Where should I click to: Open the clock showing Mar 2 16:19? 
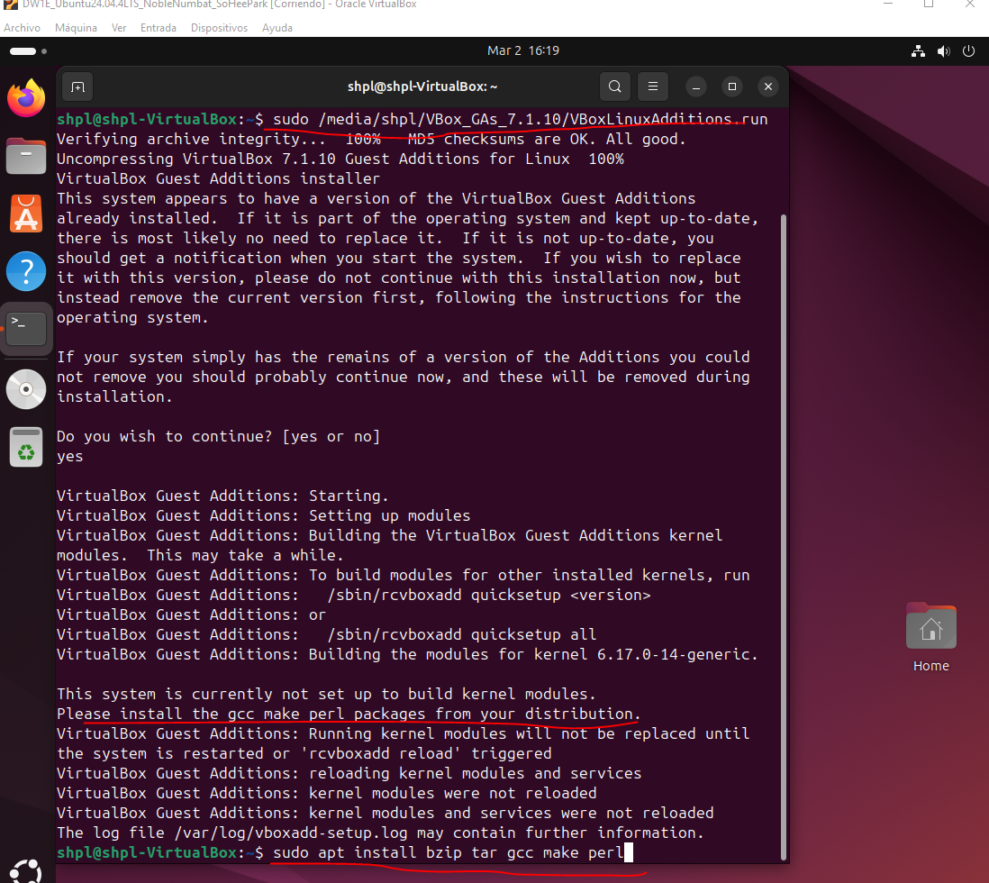pos(523,50)
